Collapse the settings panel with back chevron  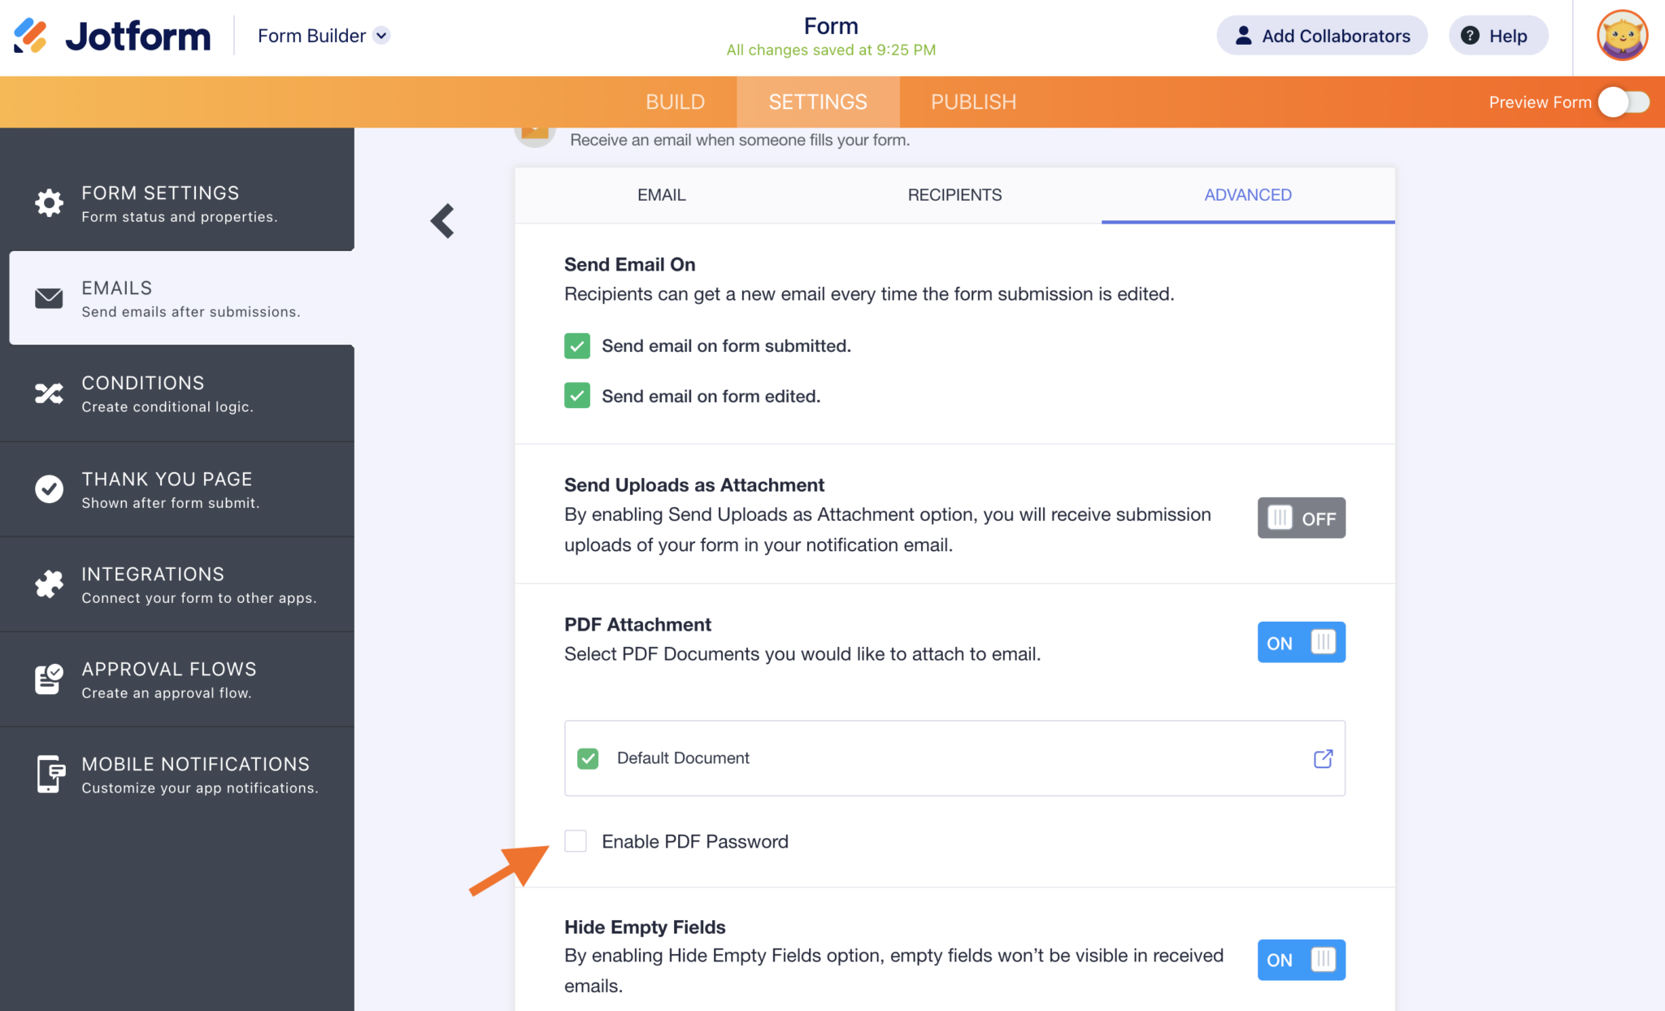coord(442,220)
